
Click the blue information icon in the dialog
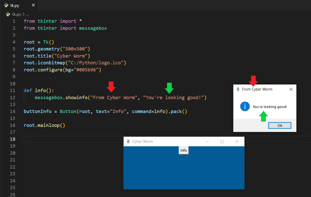[x=245, y=107]
